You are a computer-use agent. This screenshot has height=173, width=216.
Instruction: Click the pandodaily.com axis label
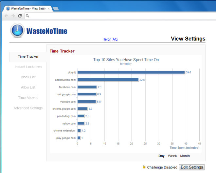click(x=66, y=116)
